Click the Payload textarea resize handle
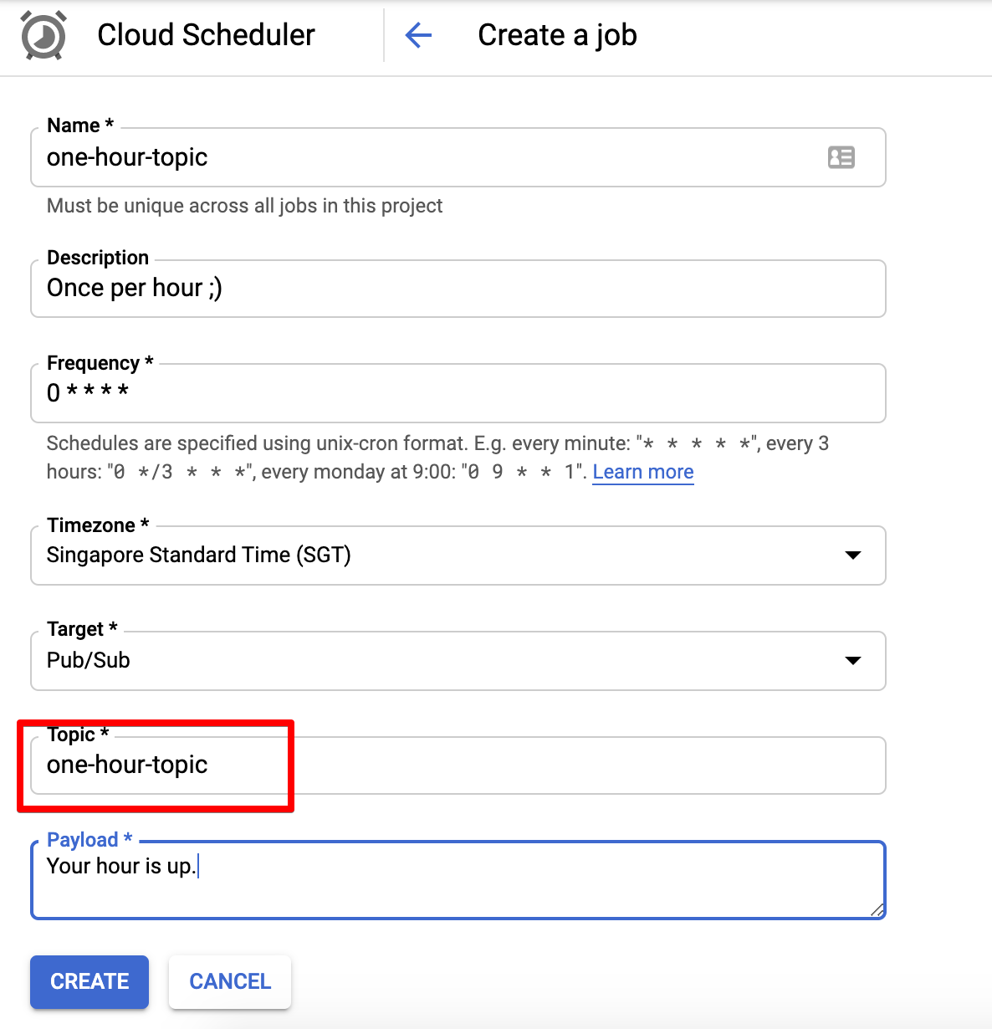 [x=876, y=910]
